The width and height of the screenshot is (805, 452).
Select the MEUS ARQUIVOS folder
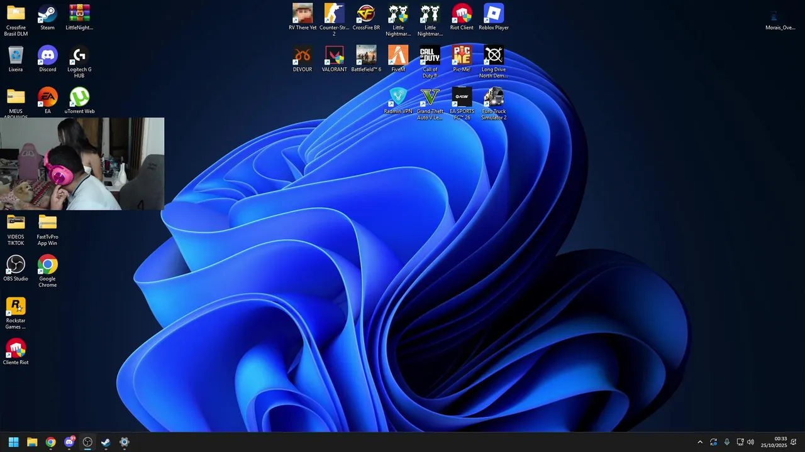(x=16, y=102)
